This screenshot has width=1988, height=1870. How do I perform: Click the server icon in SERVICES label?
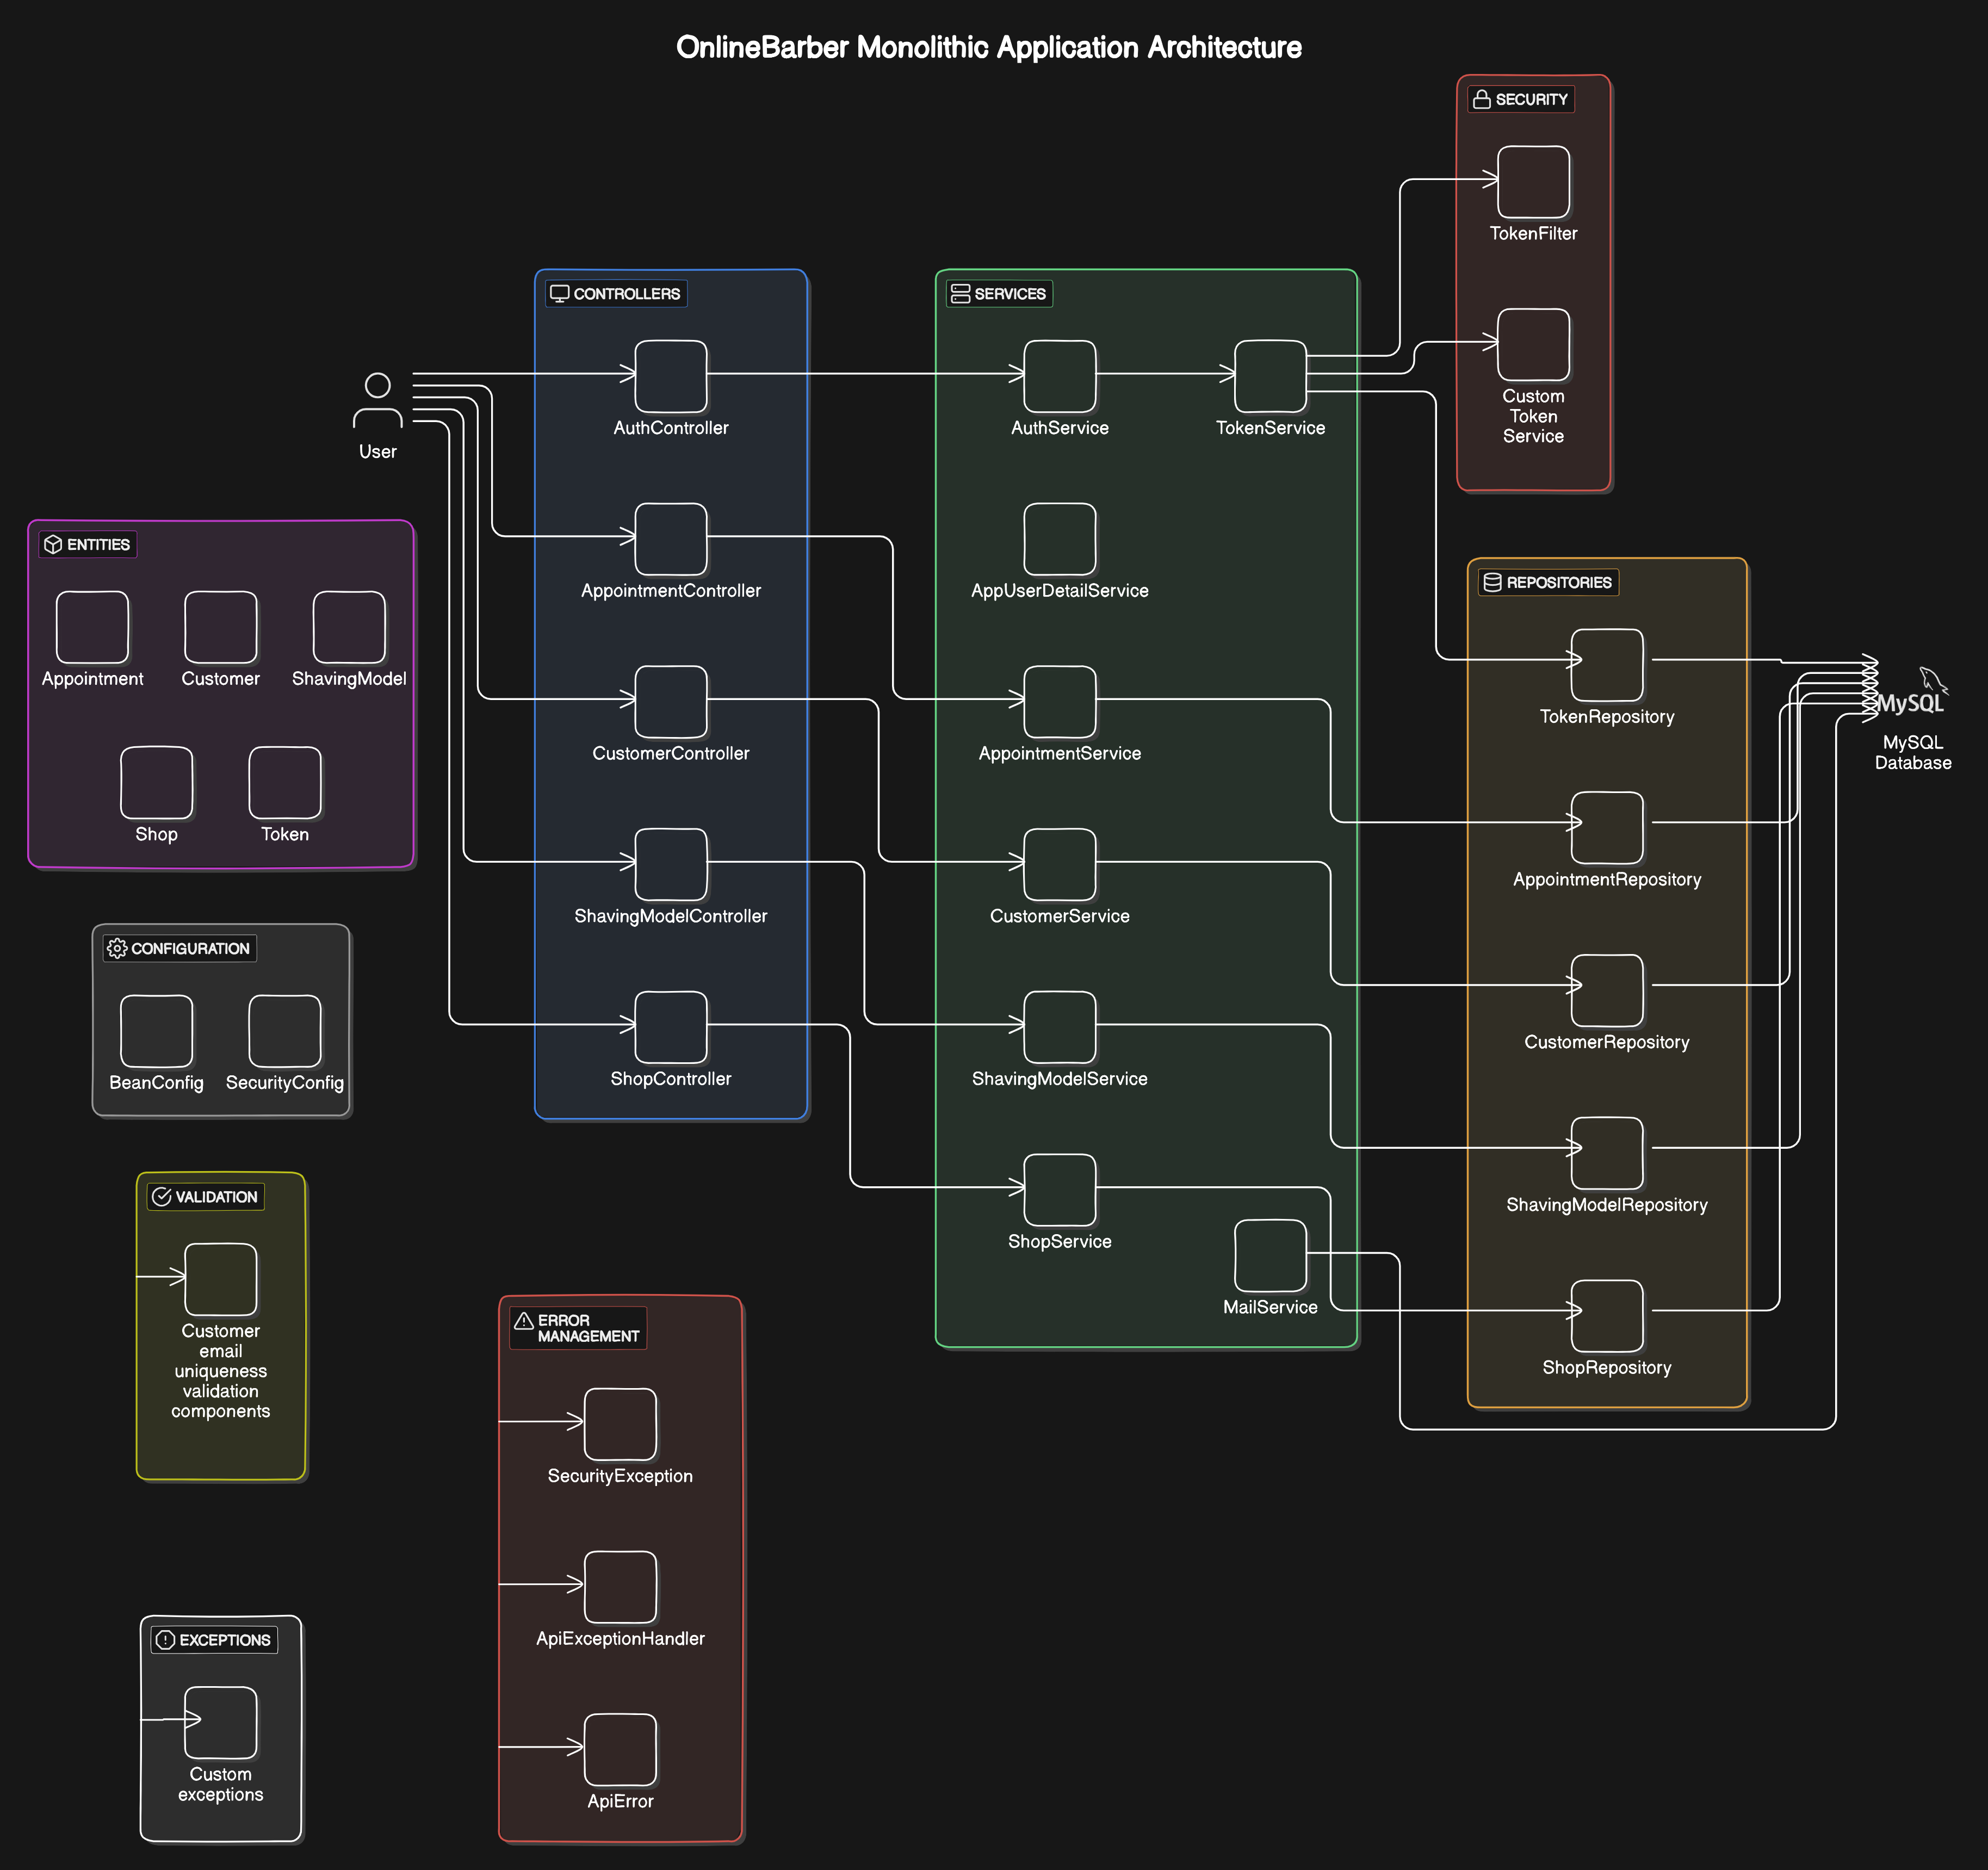[960, 294]
